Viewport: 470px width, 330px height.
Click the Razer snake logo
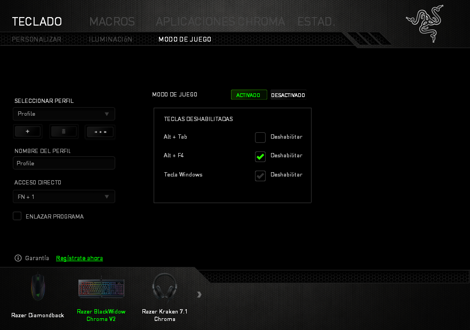tap(425, 23)
